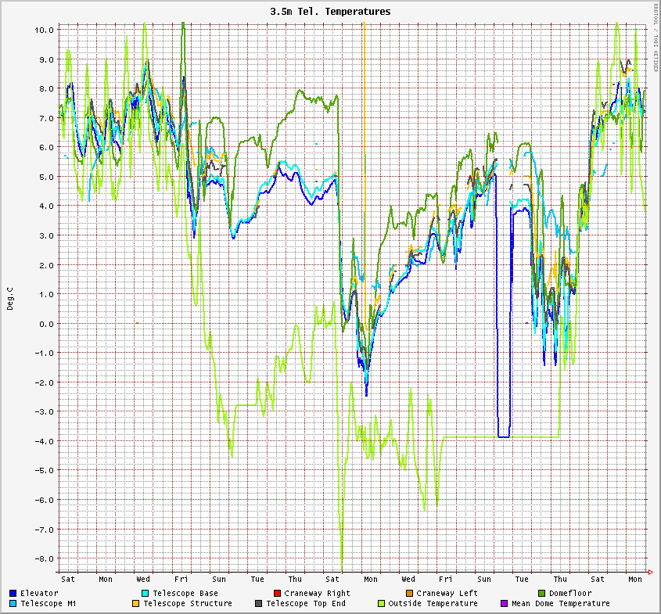This screenshot has width=661, height=614.
Task: Click the 'Deg.C' y-axis label
Action: click(x=10, y=298)
